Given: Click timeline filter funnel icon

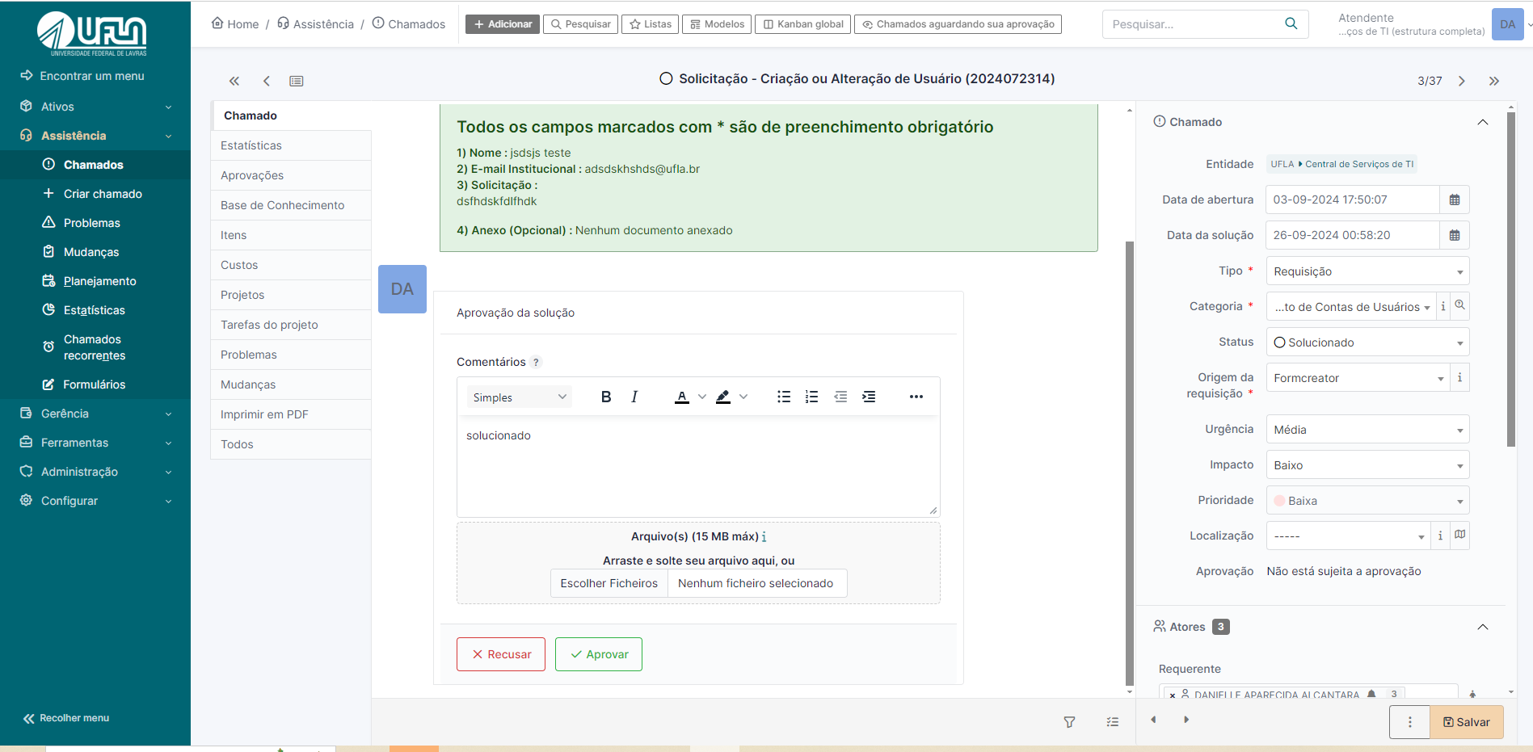Looking at the screenshot, I should (1069, 722).
